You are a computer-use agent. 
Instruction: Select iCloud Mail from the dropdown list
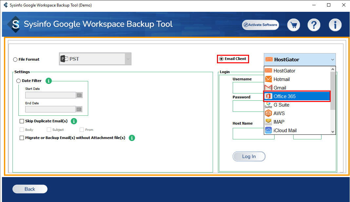point(285,131)
